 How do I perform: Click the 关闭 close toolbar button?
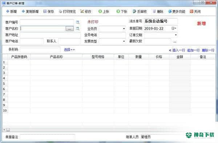(x=195, y=12)
